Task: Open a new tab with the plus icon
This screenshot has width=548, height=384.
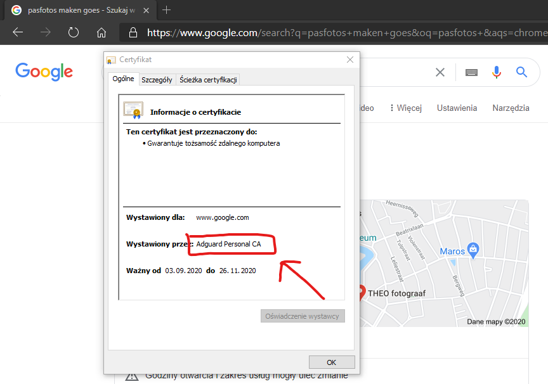Action: pyautogui.click(x=166, y=10)
